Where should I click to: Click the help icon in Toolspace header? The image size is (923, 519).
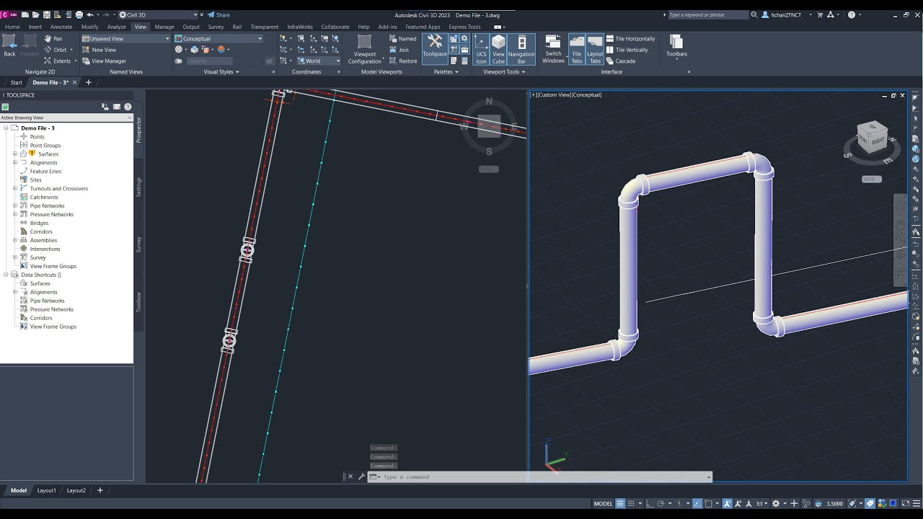(128, 107)
